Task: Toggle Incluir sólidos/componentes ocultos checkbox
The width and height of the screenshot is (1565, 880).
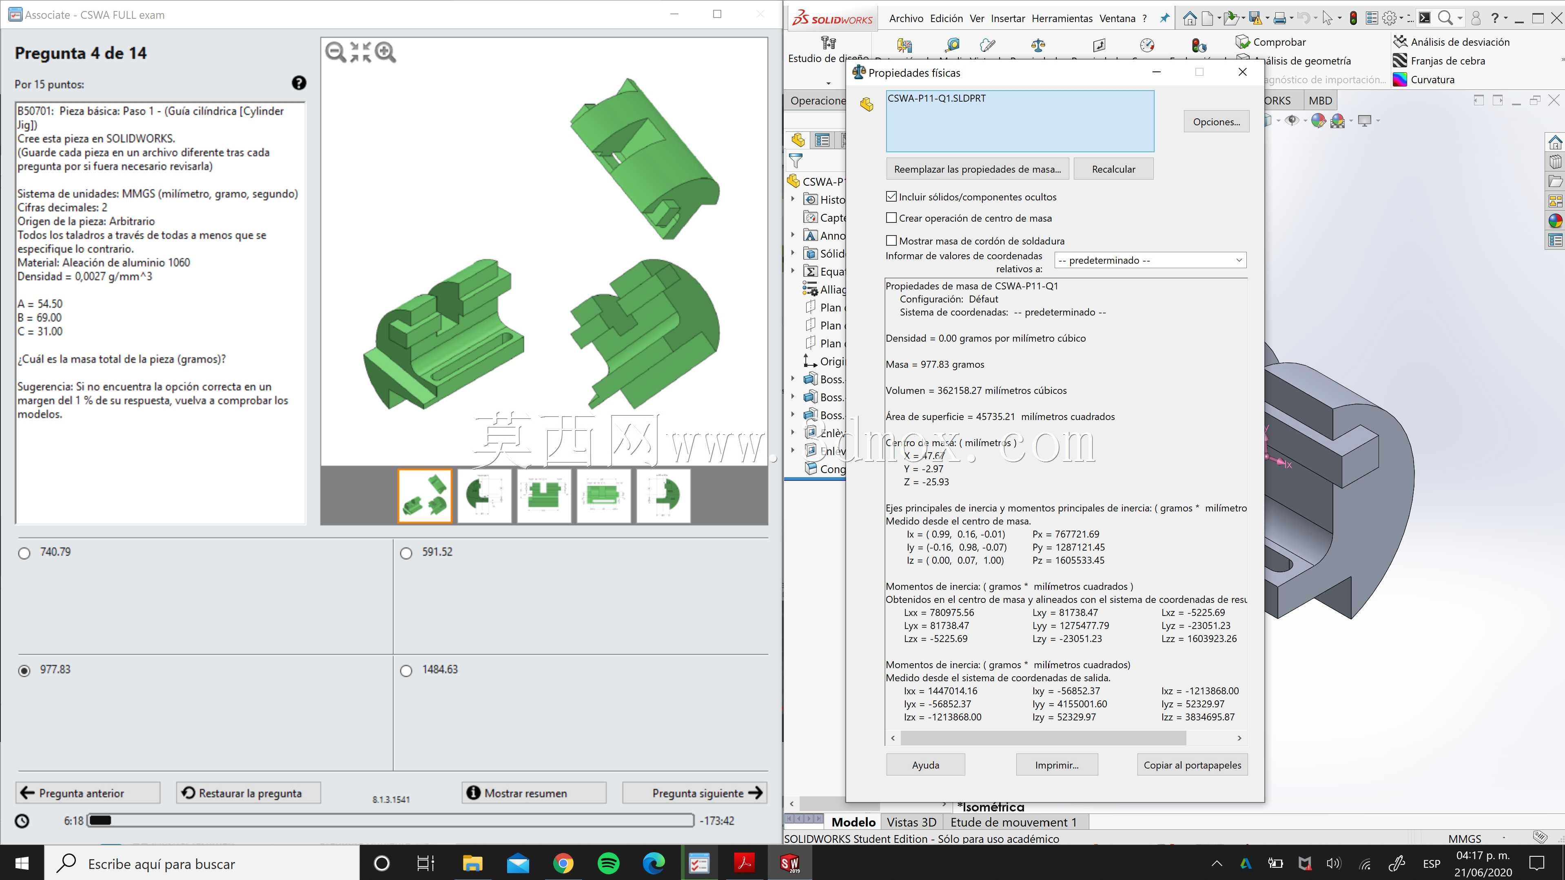Action: pyautogui.click(x=891, y=196)
